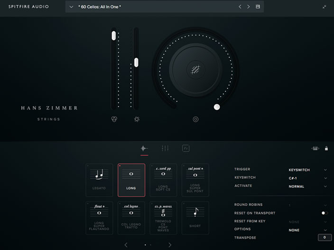Click the expression icon below the left slider
334x250 pixels.
click(x=114, y=119)
